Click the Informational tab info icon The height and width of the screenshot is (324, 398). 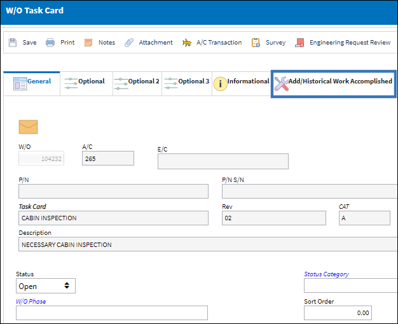[220, 83]
